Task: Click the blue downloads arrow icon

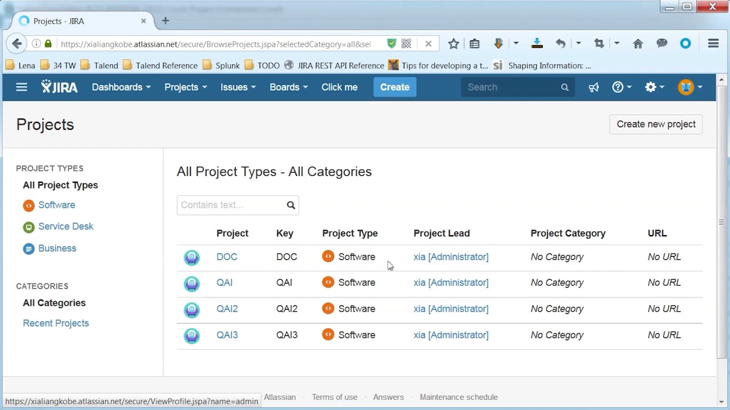Action: [x=537, y=44]
